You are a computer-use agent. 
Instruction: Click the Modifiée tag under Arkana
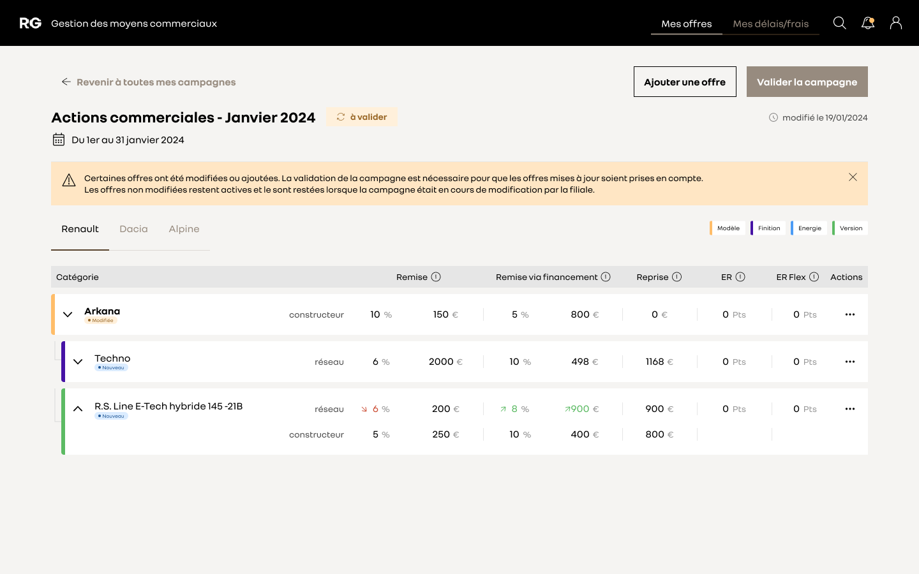pos(101,320)
